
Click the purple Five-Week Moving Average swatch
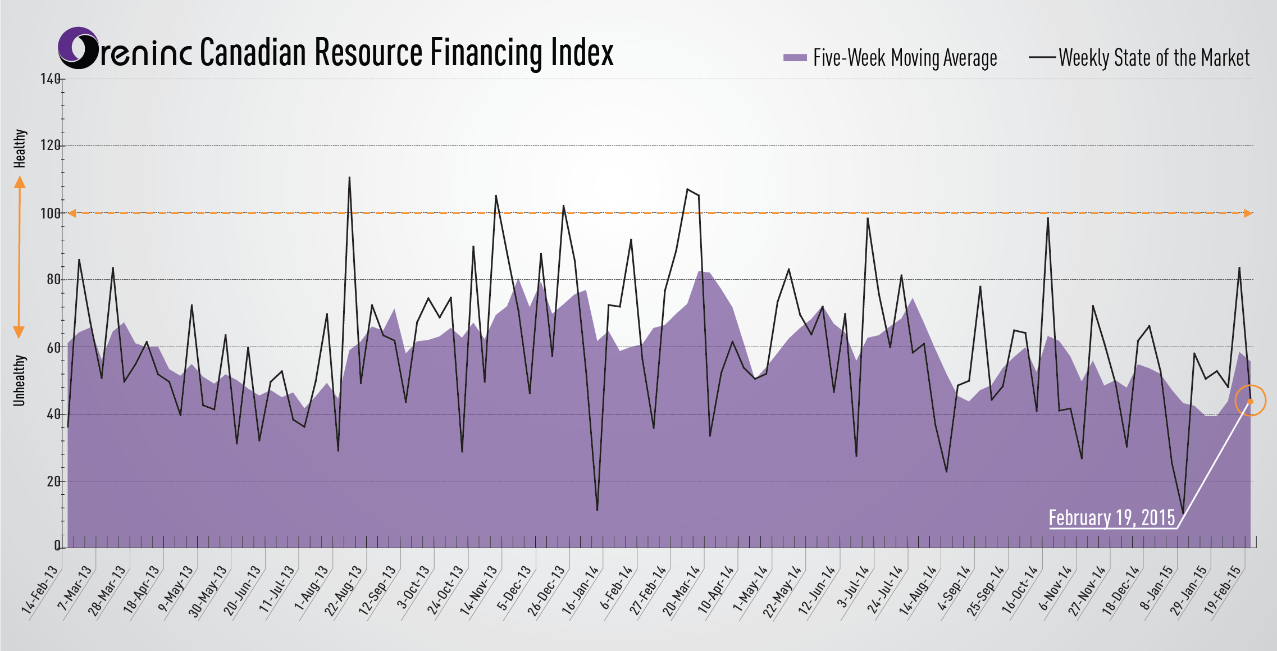click(795, 57)
